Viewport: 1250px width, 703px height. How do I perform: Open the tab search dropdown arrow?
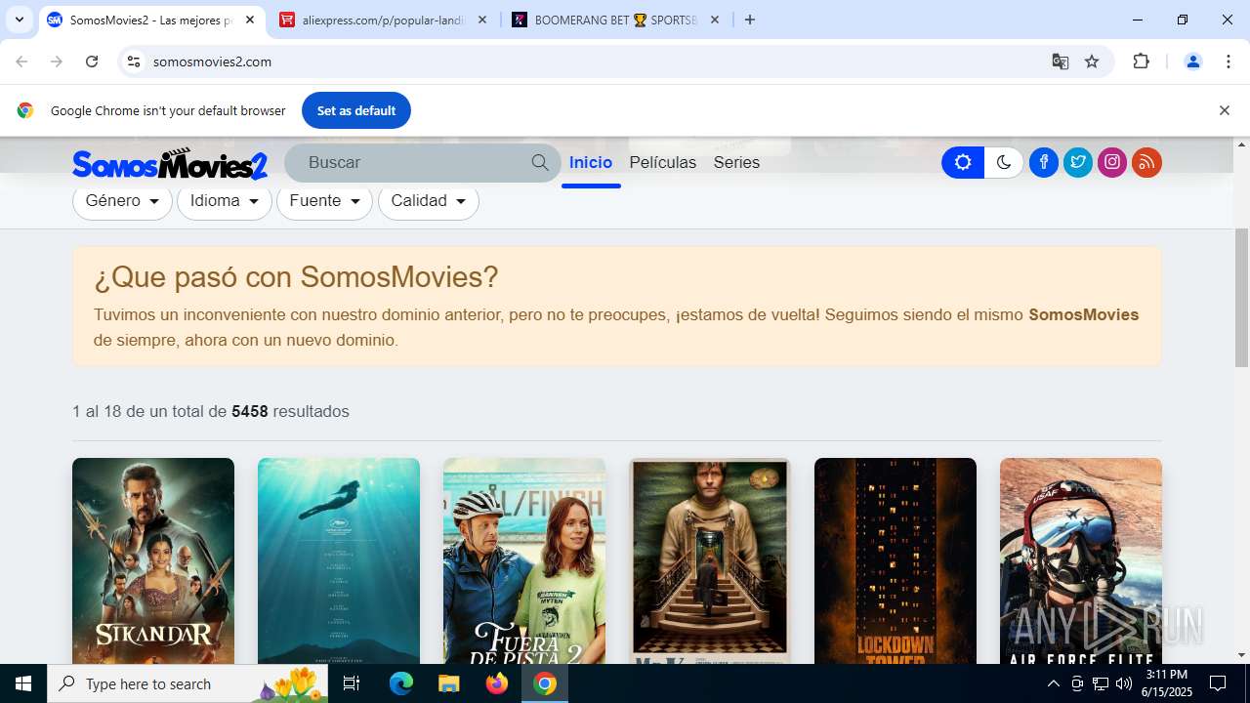[x=20, y=20]
